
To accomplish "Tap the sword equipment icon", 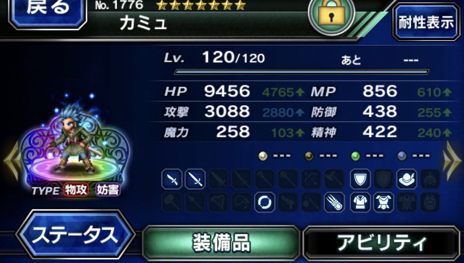I will (195, 179).
